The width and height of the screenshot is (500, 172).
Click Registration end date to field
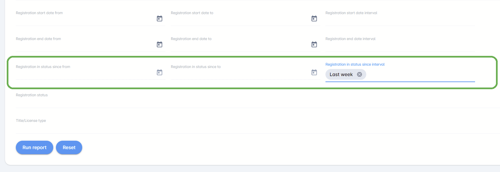pos(239,45)
